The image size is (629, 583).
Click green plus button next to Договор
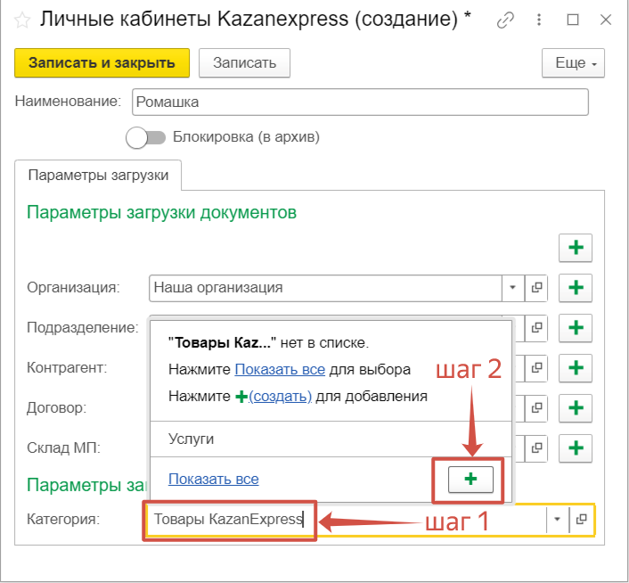point(576,407)
